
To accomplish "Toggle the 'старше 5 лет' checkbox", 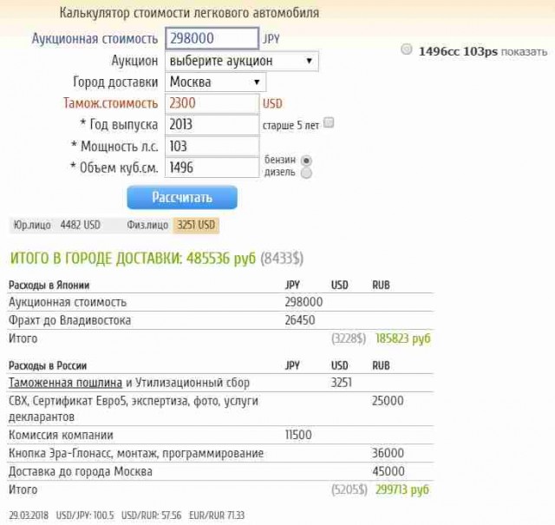I will pos(329,124).
